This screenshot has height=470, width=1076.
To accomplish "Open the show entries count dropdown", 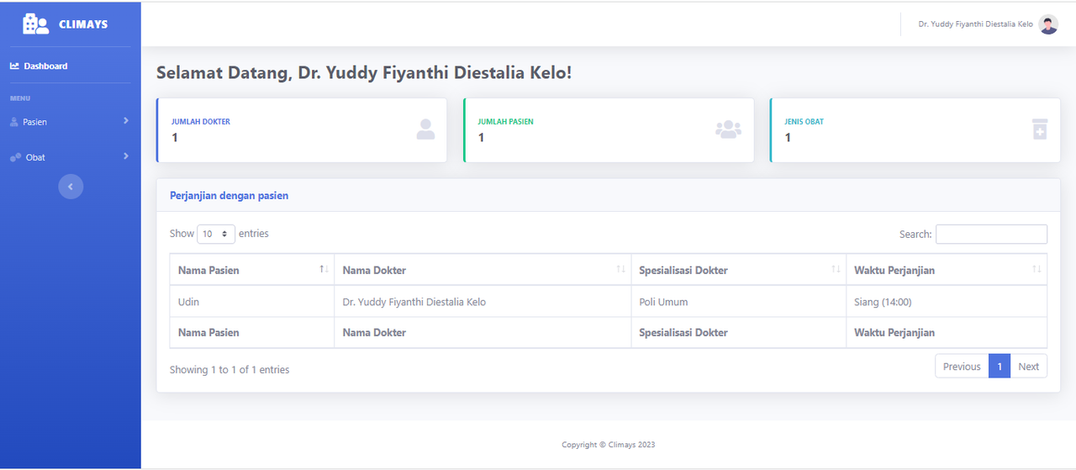I will tap(216, 234).
